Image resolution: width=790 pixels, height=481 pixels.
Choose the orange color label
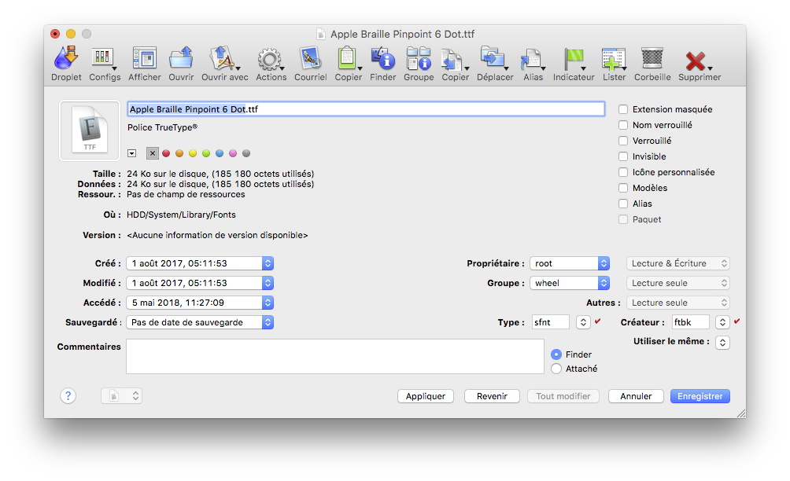click(179, 153)
